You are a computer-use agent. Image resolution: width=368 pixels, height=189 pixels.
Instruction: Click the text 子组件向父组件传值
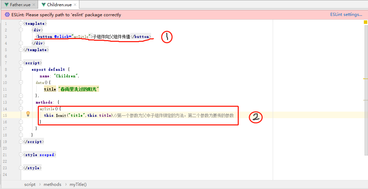tap(112, 37)
